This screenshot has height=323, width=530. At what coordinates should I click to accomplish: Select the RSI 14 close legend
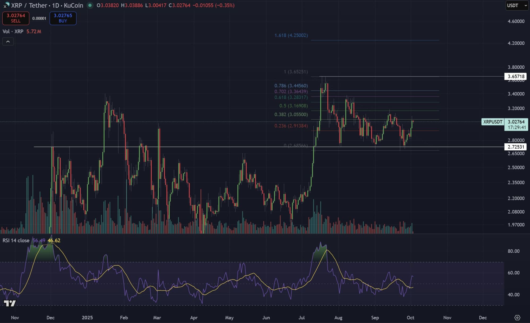[x=16, y=241]
